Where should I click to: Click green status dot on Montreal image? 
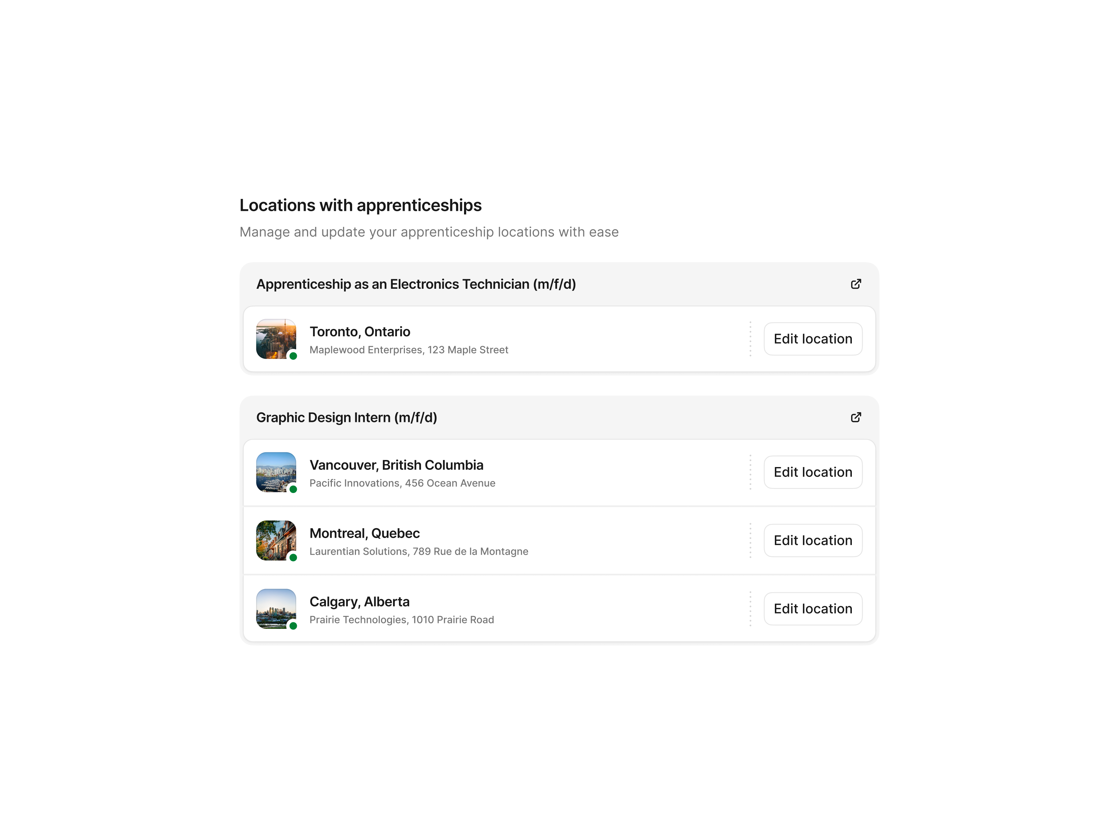point(293,557)
